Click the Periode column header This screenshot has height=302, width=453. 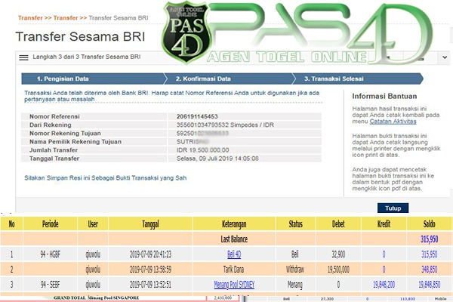(51, 224)
